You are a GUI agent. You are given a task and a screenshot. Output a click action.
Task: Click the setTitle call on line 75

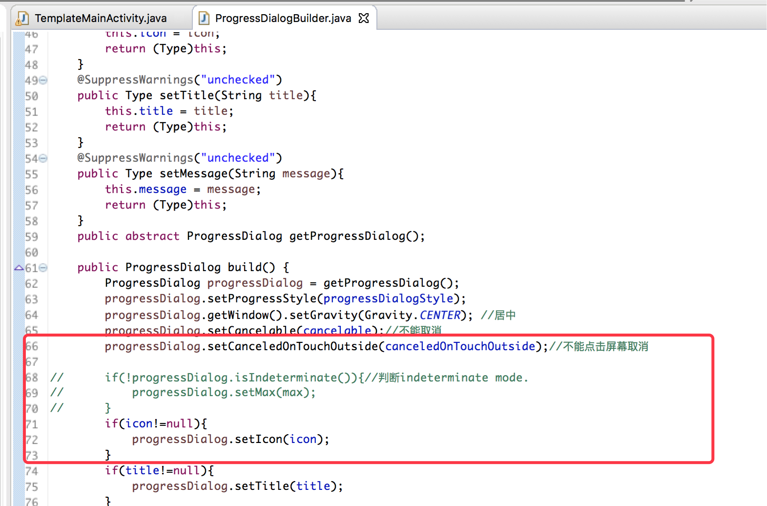coord(262,486)
